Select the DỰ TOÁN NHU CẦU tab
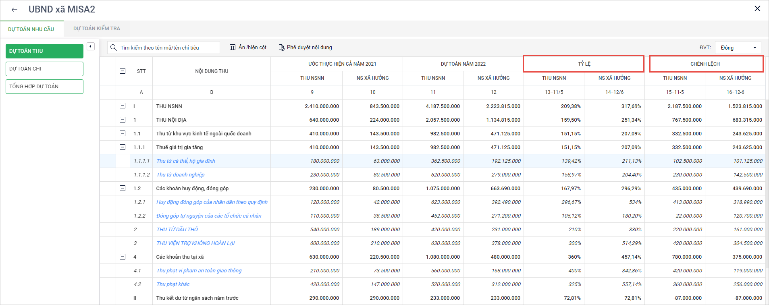This screenshot has width=769, height=305. (31, 29)
